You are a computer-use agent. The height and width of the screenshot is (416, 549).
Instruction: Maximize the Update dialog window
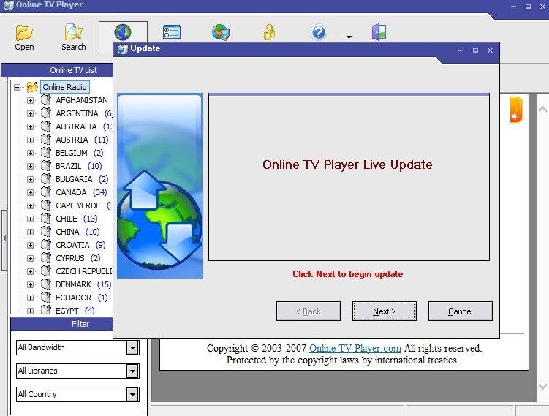click(x=475, y=50)
